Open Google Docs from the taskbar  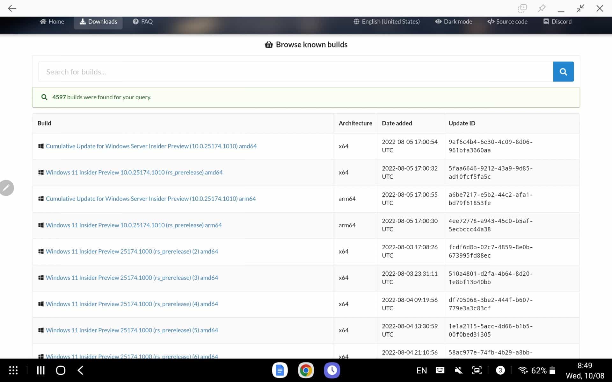coord(280,370)
